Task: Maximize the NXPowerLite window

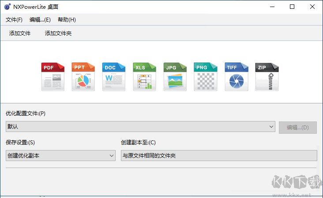Action: [292, 7]
